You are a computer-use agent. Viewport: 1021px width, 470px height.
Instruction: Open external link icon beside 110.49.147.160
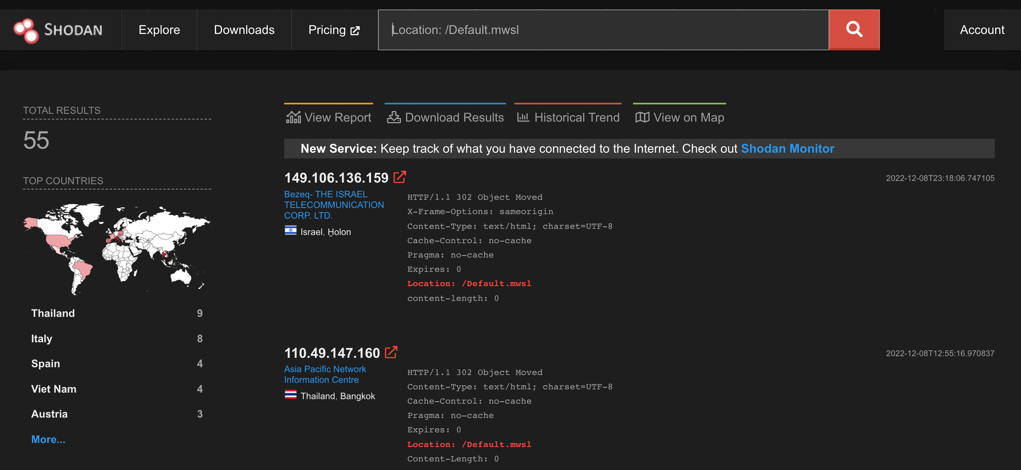click(x=391, y=352)
